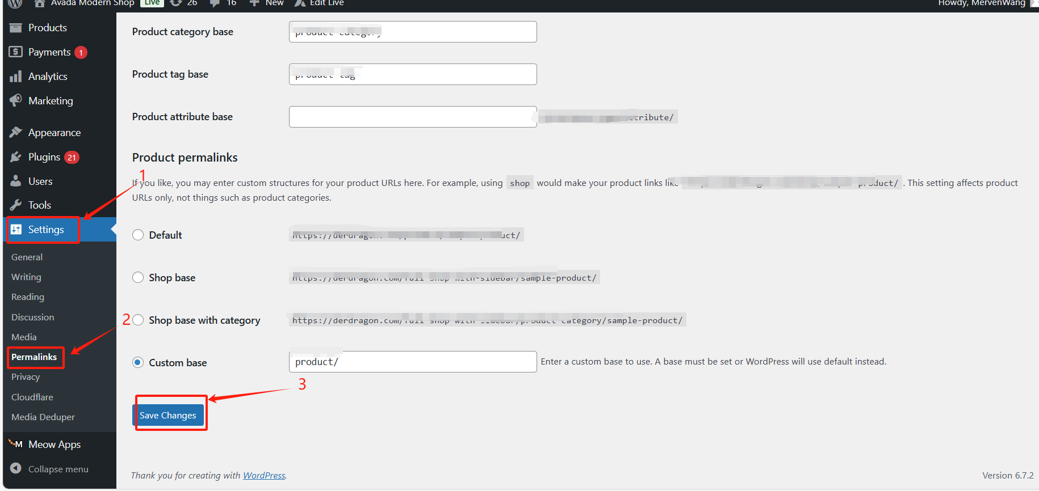Click the Product attribute base label

point(182,117)
